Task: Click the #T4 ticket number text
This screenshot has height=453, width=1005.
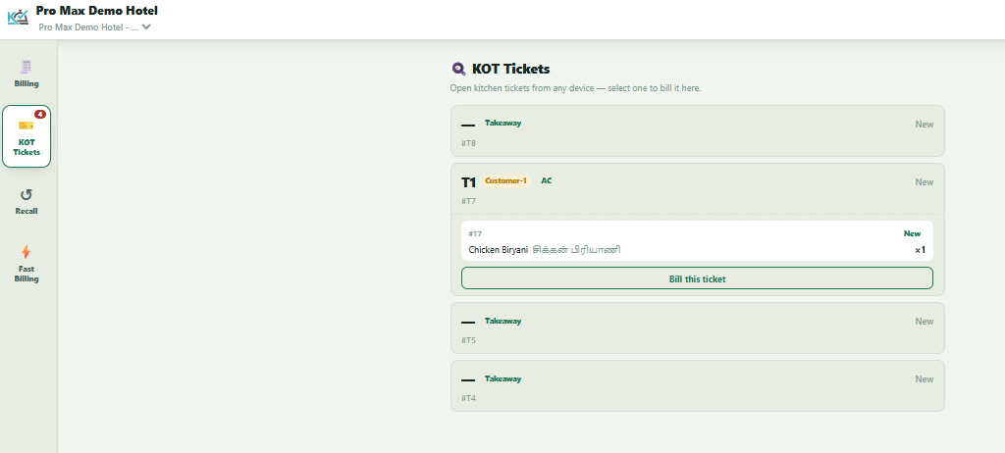Action: [468, 398]
